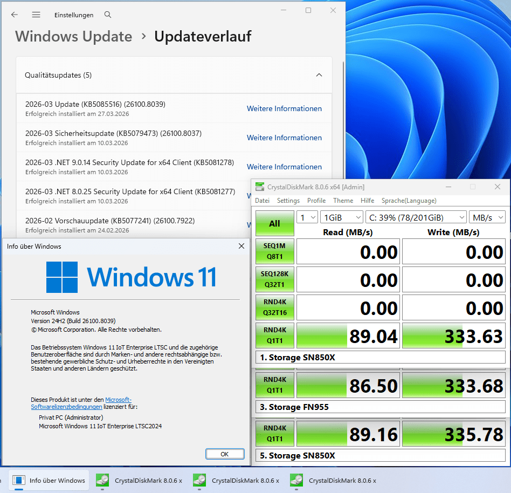The width and height of the screenshot is (511, 493).
Task: Open Weitere Informationen for KB5081278
Action: [284, 167]
